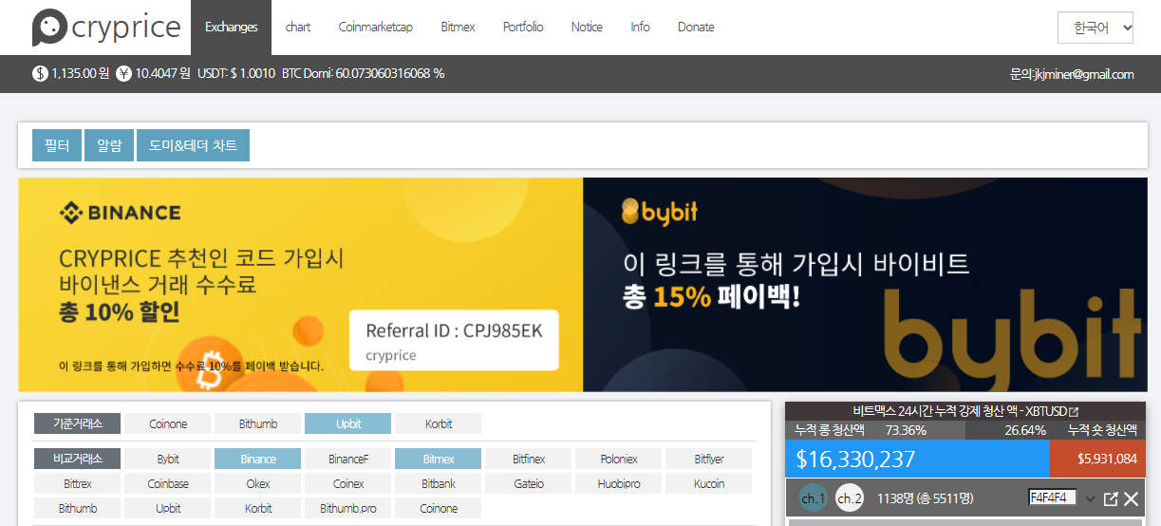Toggle Binance comparison exchange
The width and height of the screenshot is (1161, 526).
click(258, 459)
